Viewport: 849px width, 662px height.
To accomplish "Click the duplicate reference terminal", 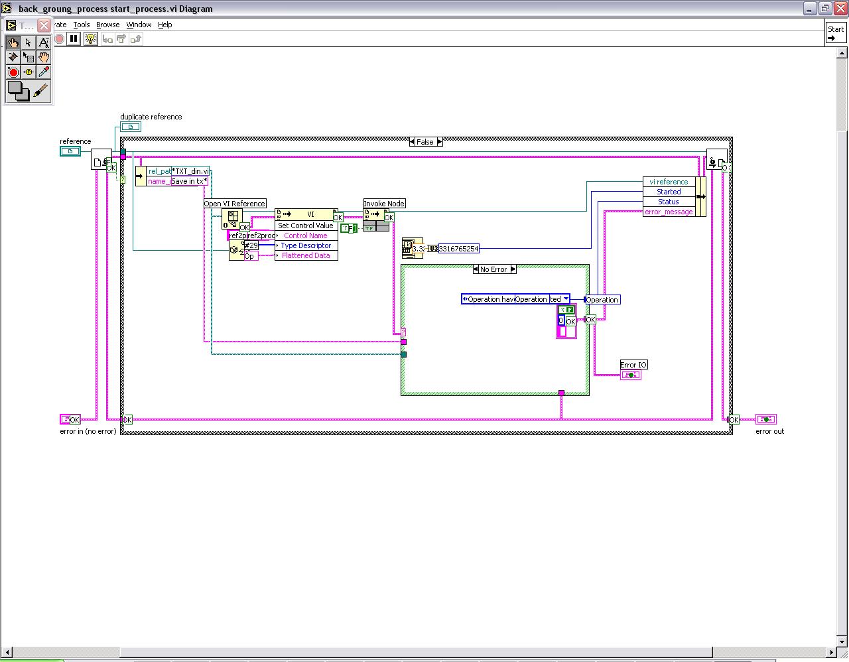I will tap(131, 127).
